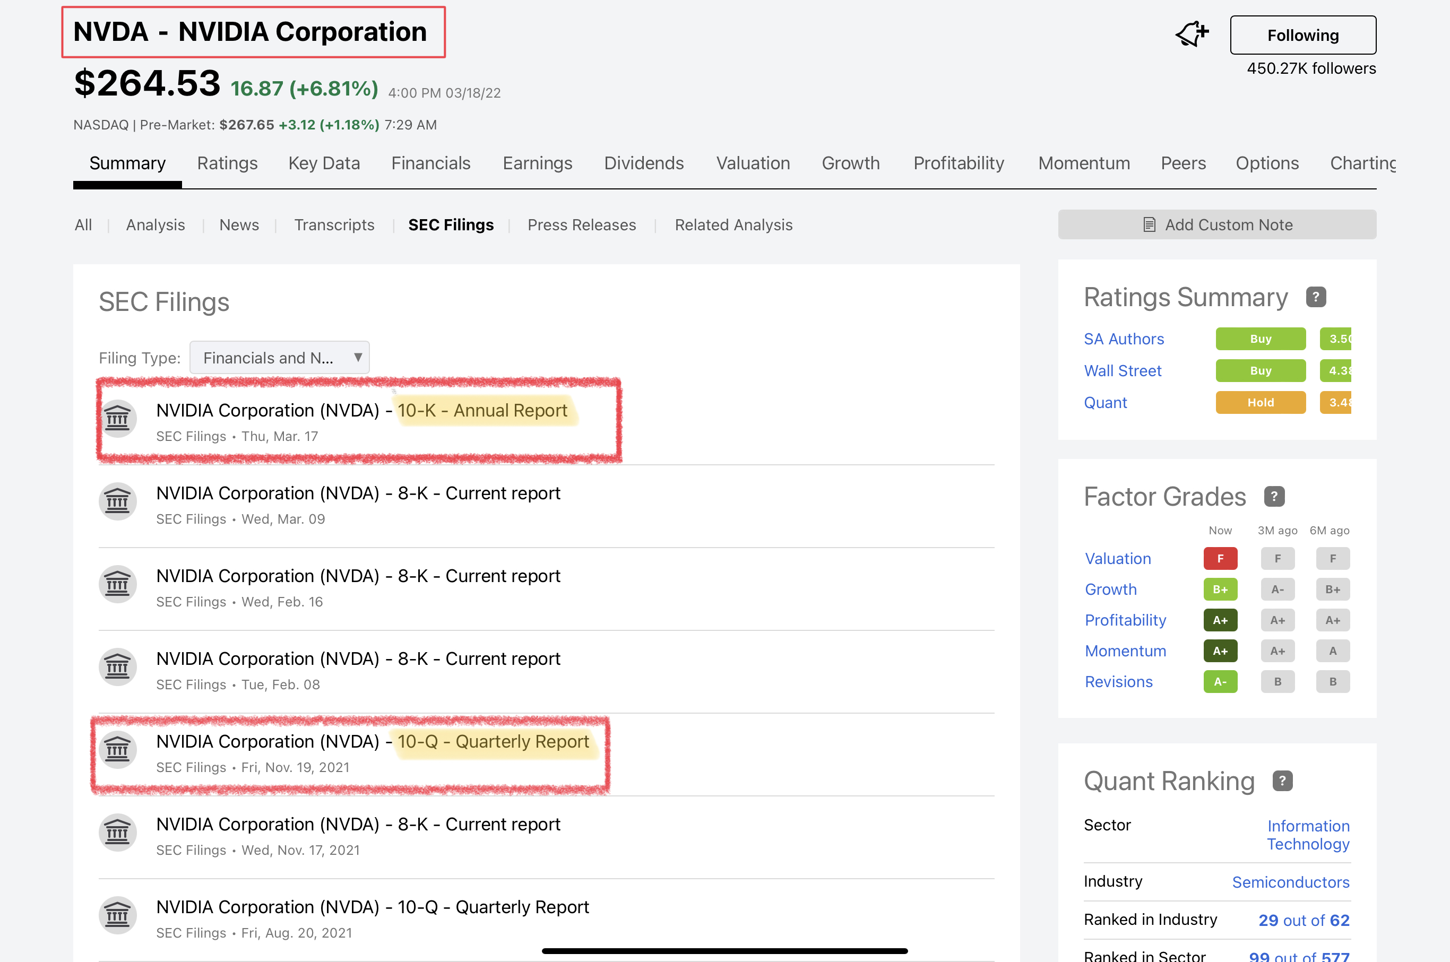1450x962 pixels.
Task: Open the Wall Street rating link
Action: 1123,370
